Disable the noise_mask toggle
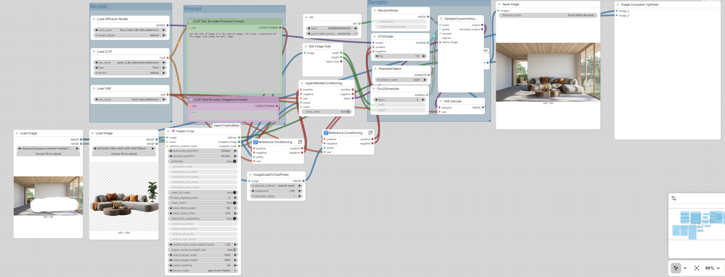 348,112
